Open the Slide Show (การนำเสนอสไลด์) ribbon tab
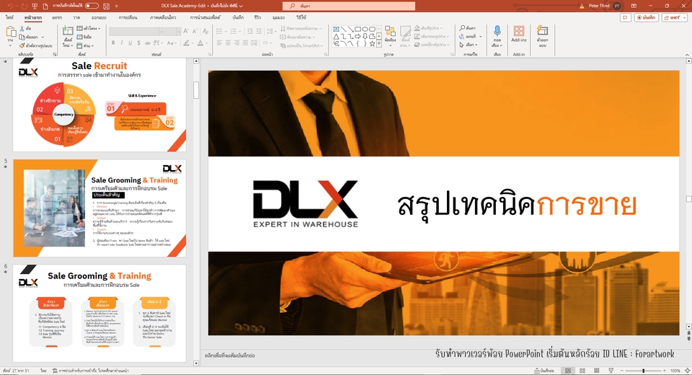The height and width of the screenshot is (375, 692). [x=205, y=17]
